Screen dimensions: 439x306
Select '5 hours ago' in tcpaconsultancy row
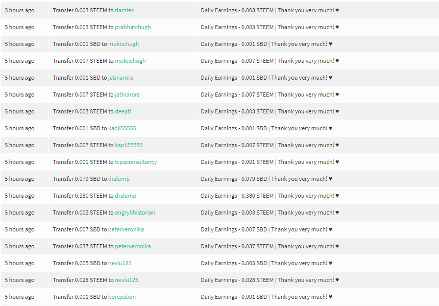pyautogui.click(x=19, y=162)
